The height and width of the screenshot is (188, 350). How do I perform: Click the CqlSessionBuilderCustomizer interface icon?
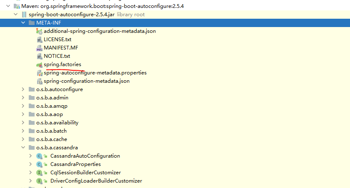[39, 173]
